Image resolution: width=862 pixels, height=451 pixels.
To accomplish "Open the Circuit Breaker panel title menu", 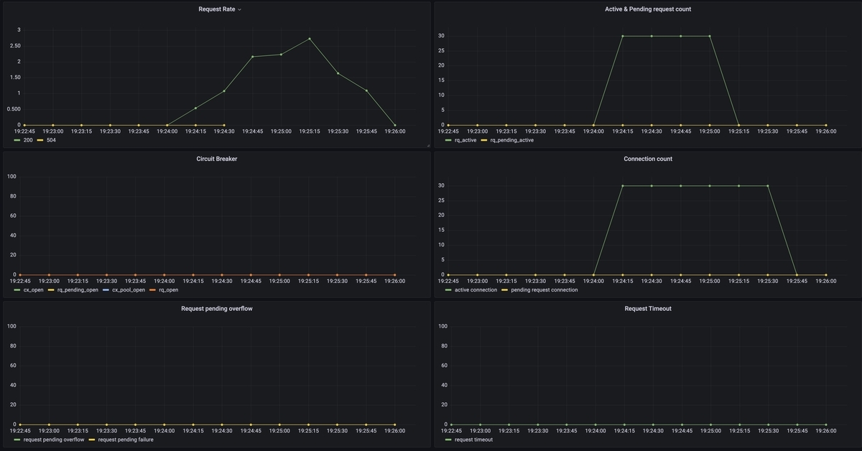I will pos(216,159).
